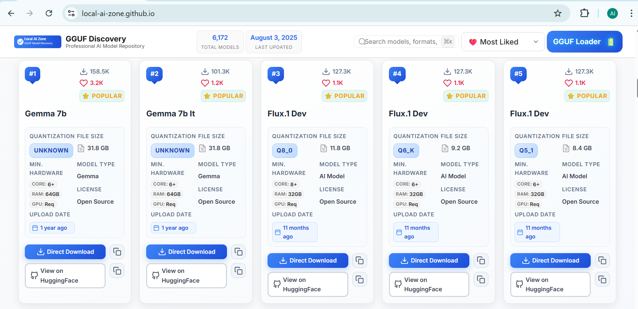Copy the direct download link for Gemma 7b It
Viewport: 638px width, 309px height.
(238, 252)
